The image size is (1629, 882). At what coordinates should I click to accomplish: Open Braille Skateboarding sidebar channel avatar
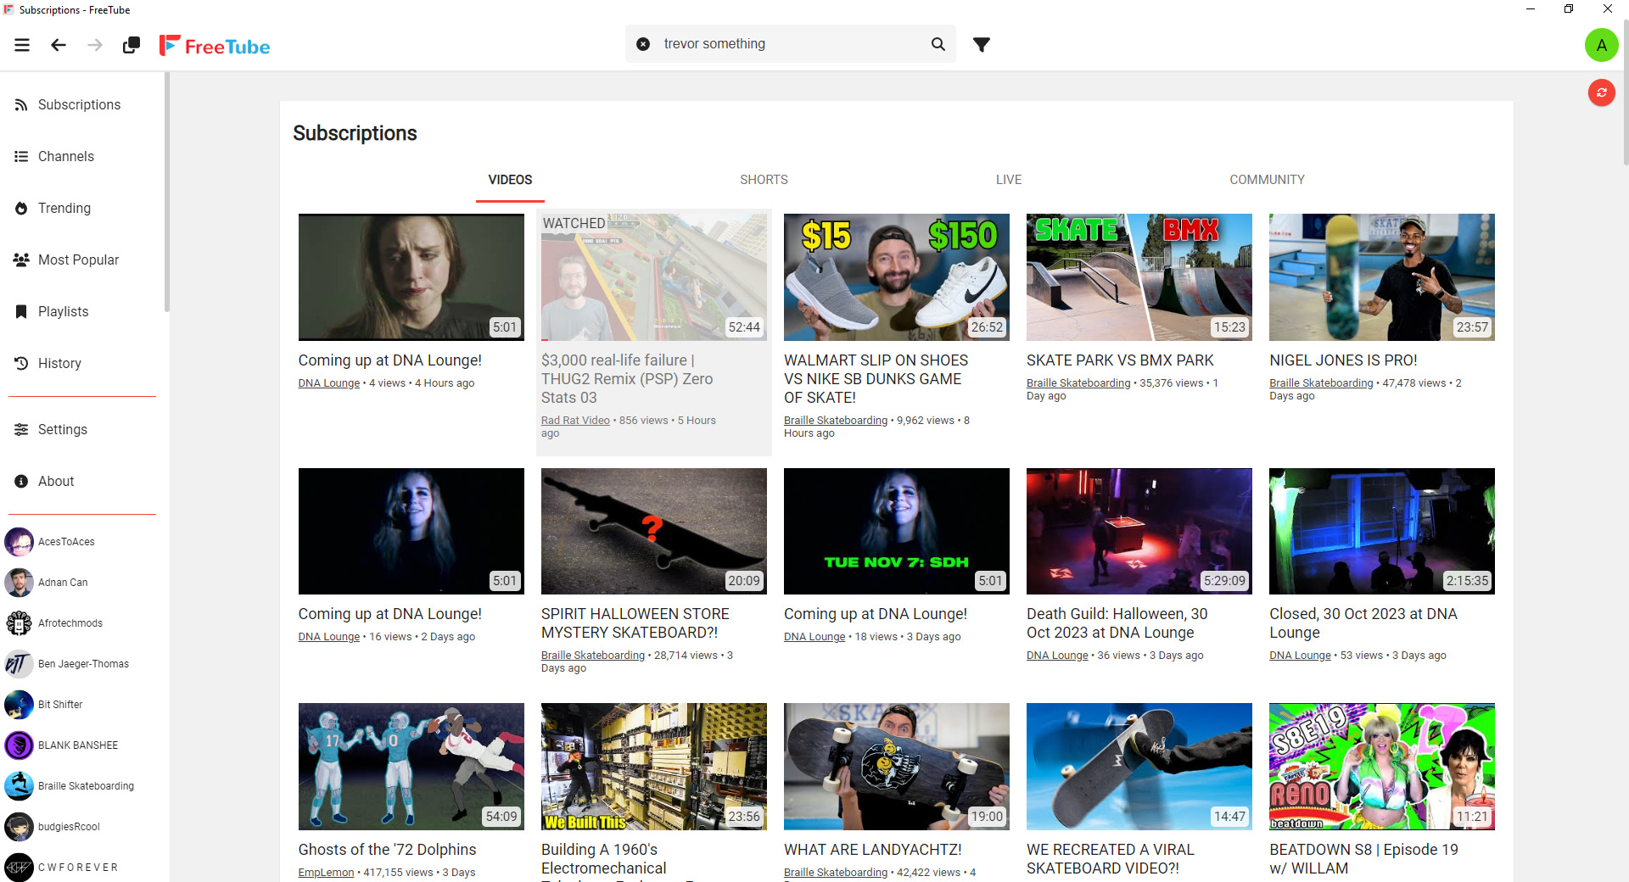pos(19,785)
